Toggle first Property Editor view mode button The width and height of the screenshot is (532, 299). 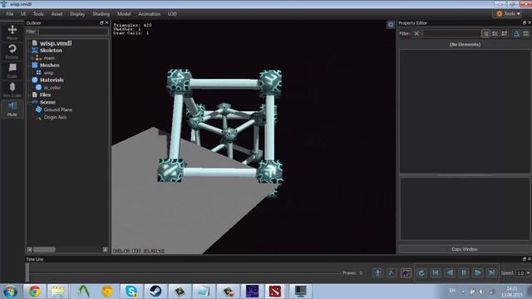(x=485, y=33)
